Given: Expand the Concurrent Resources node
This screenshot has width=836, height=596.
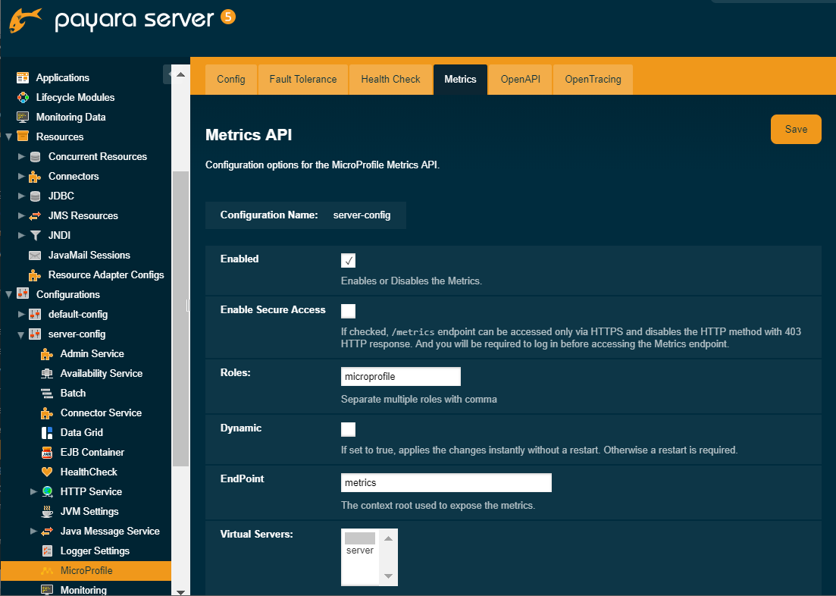Looking at the screenshot, I should pyautogui.click(x=21, y=156).
